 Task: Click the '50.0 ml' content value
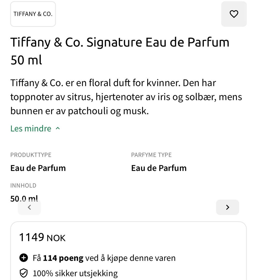24,198
